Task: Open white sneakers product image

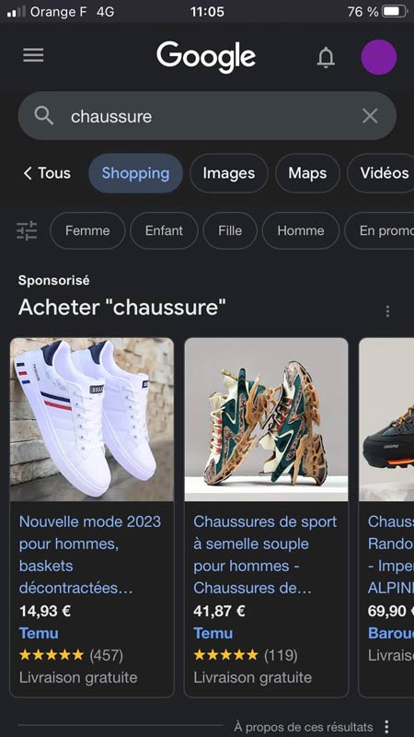Action: click(x=92, y=419)
